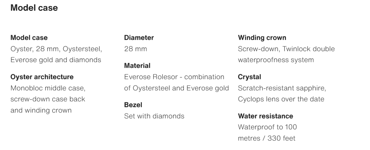Select the "of Oystersteel and Everose gold" line
This screenshot has height=150, width=370.
click(176, 88)
